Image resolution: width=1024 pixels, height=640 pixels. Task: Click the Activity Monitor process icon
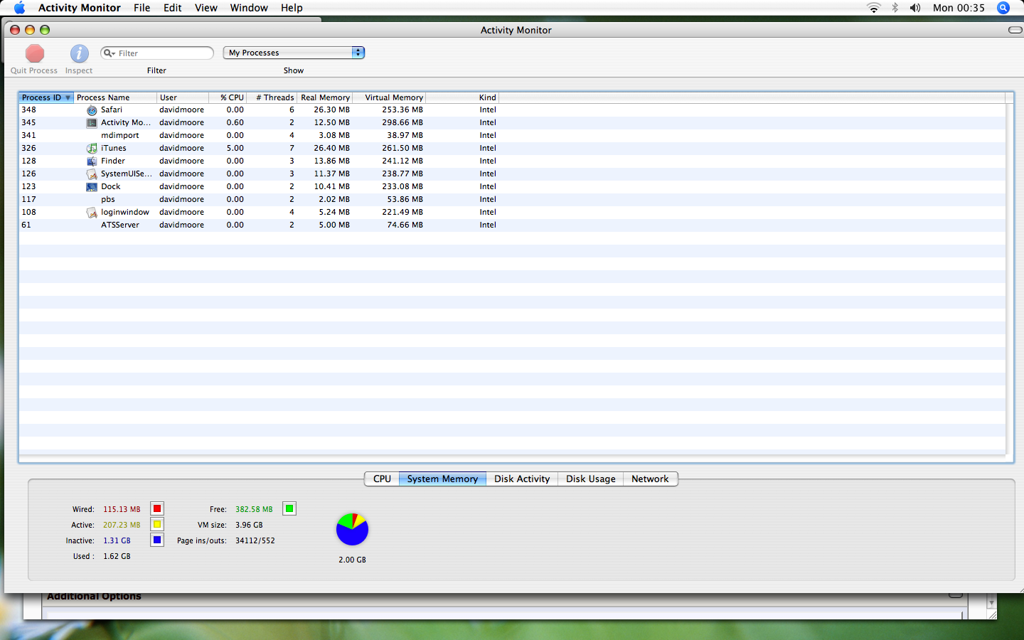click(x=92, y=123)
